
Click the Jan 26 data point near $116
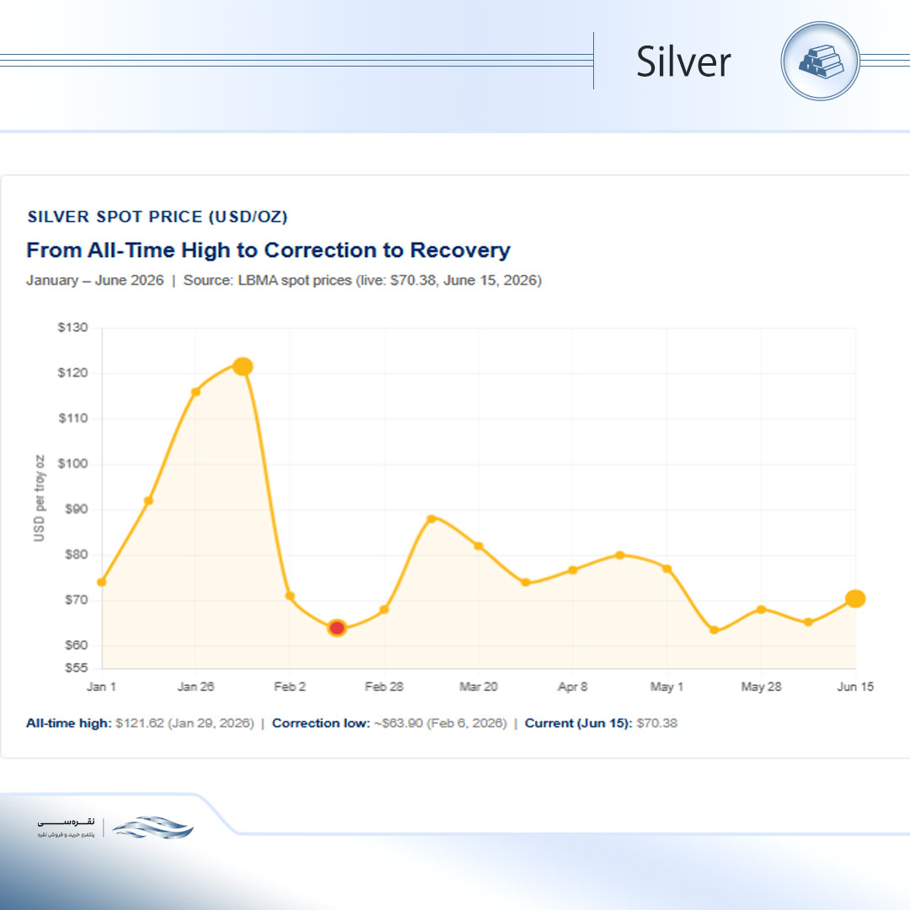(195, 392)
